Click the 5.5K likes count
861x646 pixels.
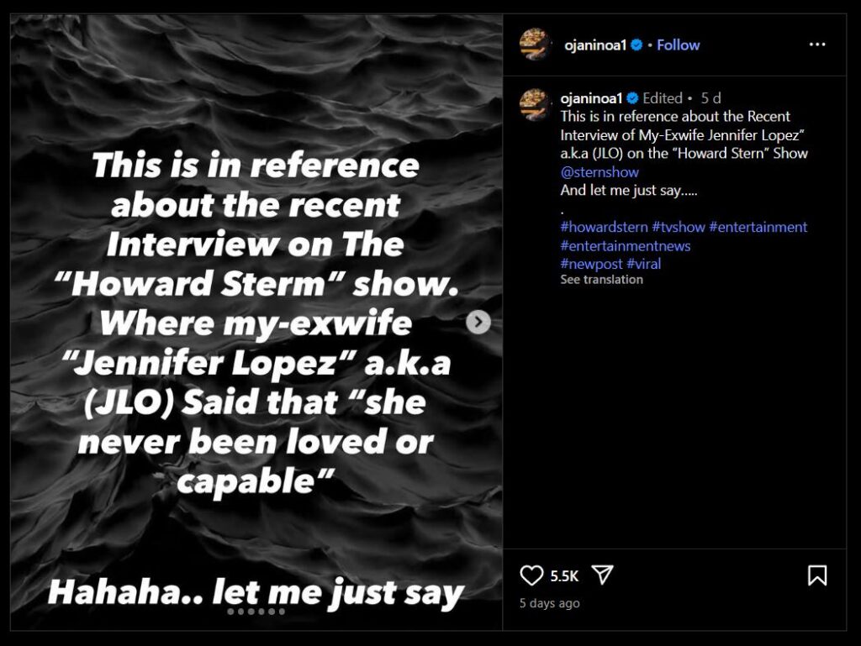[x=564, y=576]
